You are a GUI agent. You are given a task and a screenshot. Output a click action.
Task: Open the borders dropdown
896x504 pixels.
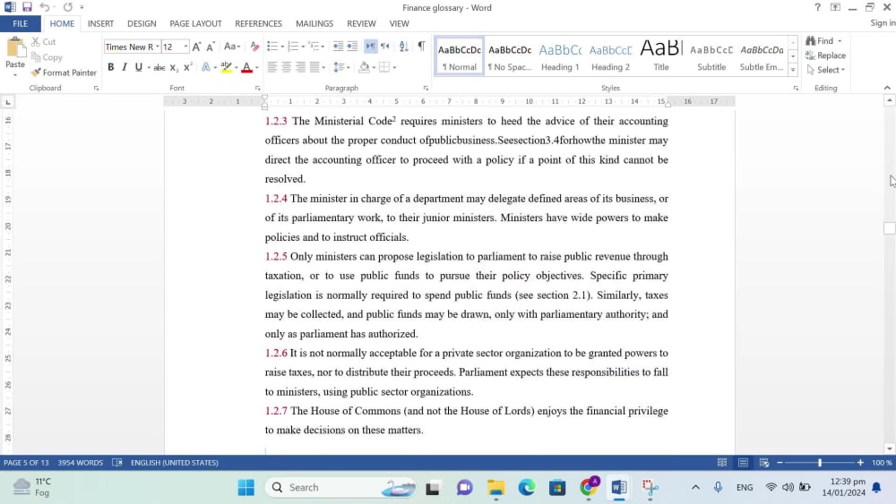point(394,67)
